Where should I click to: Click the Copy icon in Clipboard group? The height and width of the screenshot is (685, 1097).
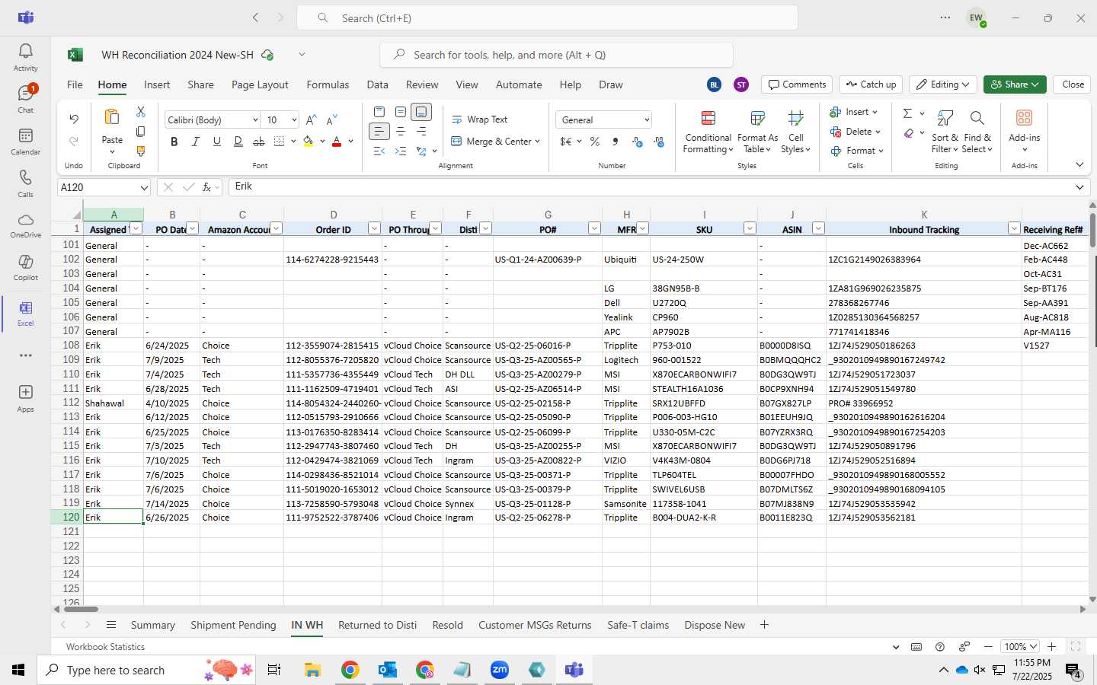(141, 132)
